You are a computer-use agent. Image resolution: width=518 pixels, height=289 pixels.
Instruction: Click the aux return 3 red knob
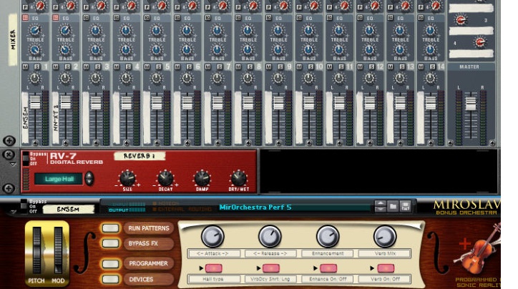(x=461, y=20)
